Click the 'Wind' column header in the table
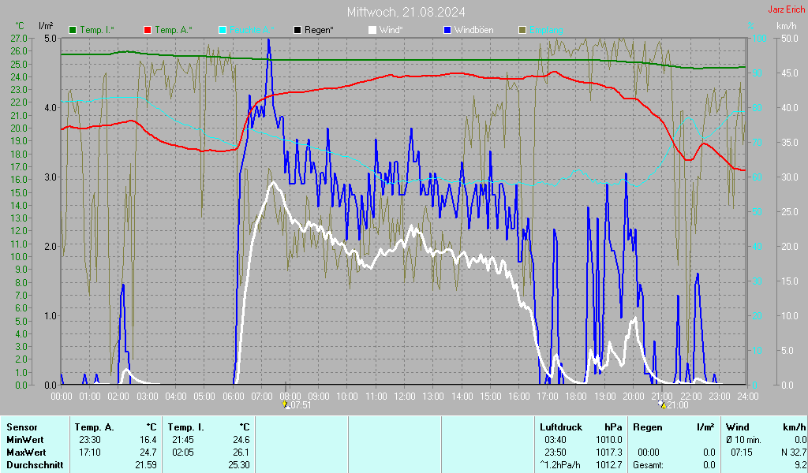Viewport: 808px width, 473px height. (738, 427)
